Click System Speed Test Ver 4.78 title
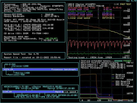 21,54
